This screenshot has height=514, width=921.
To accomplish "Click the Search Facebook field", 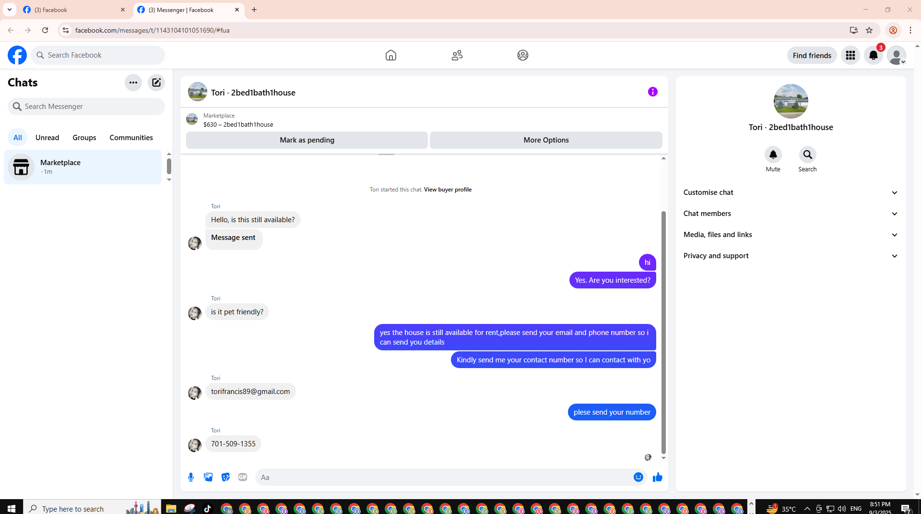I will tap(98, 55).
